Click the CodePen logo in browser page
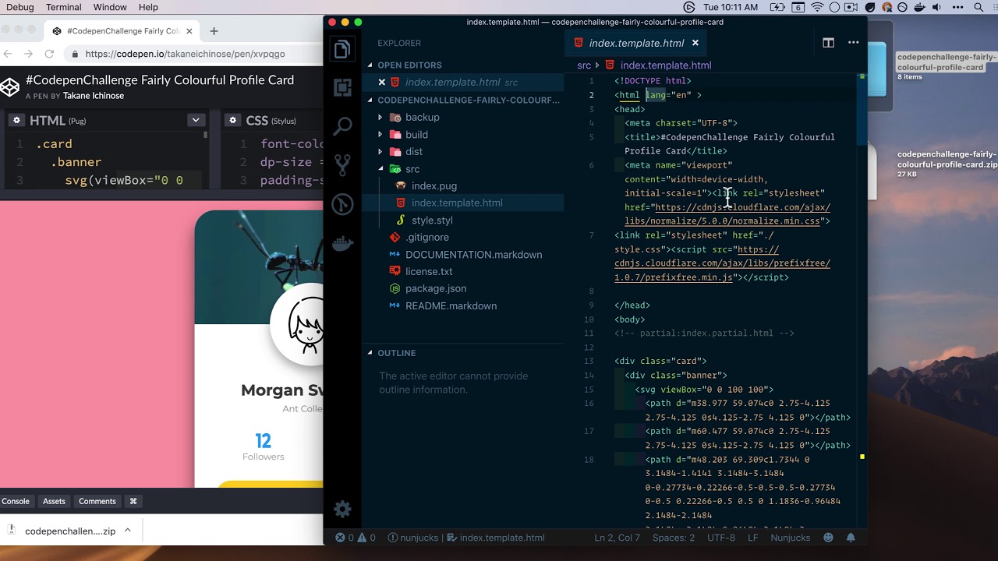Screen dimensions: 998x561 10,87
